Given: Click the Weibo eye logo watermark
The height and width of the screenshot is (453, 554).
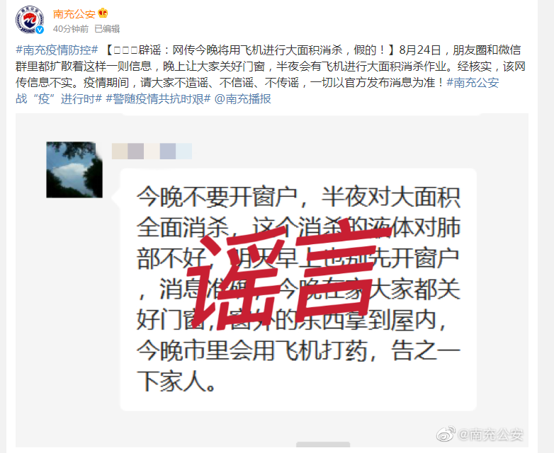Looking at the screenshot, I should pyautogui.click(x=446, y=435).
